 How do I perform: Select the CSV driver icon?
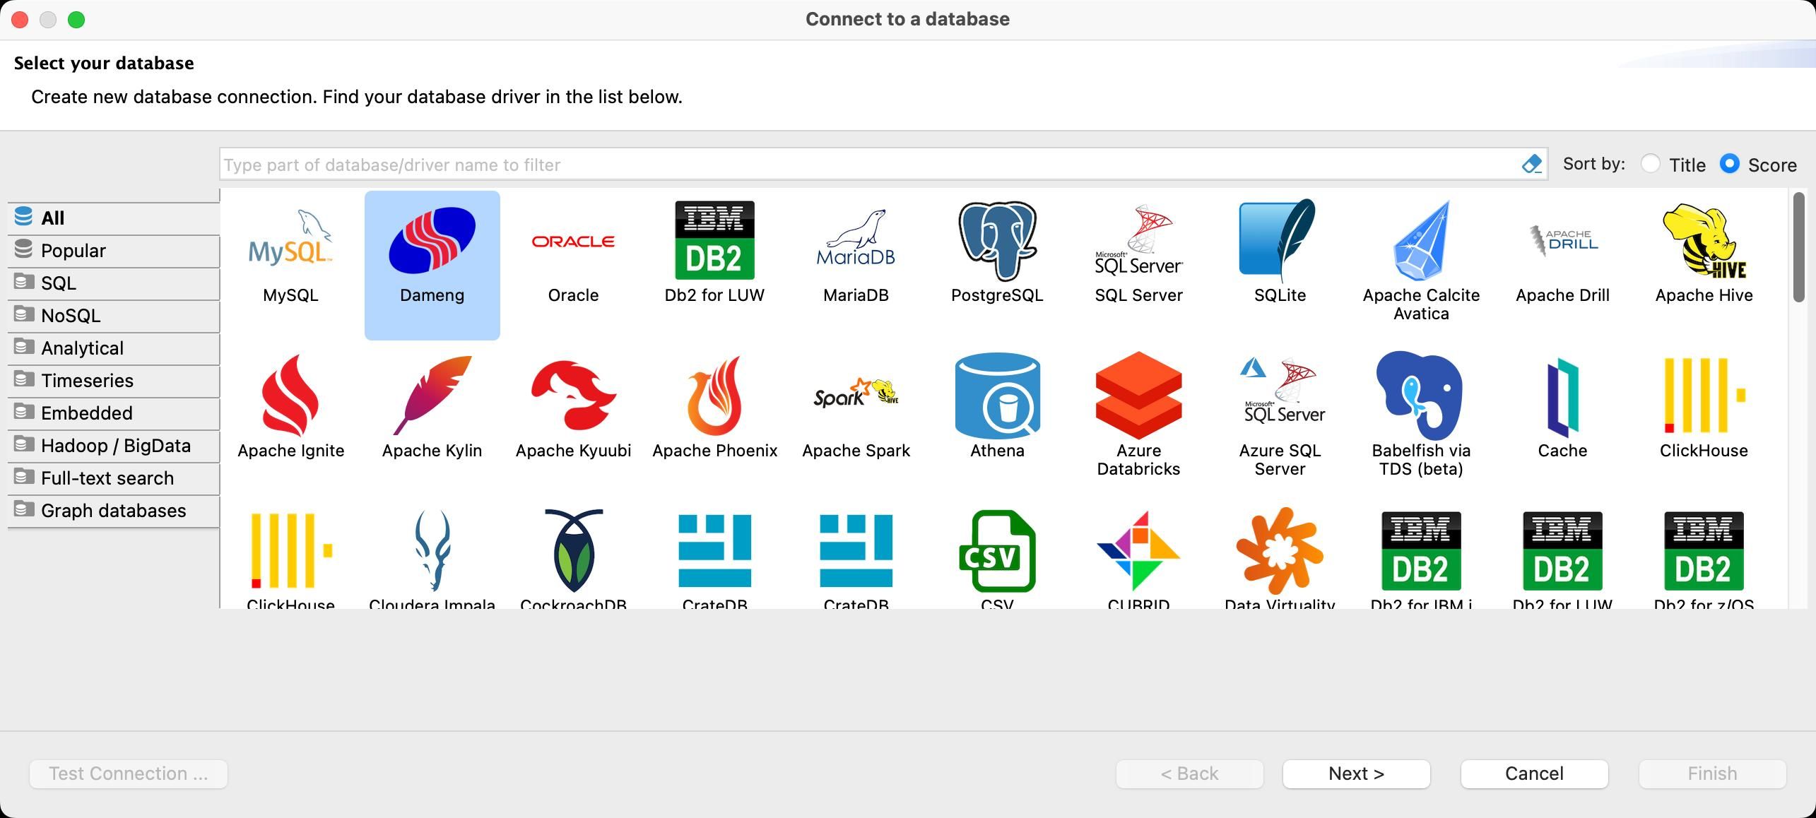[997, 551]
